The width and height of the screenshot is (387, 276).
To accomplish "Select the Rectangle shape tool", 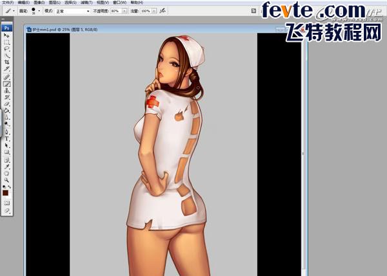I will pos(7,152).
